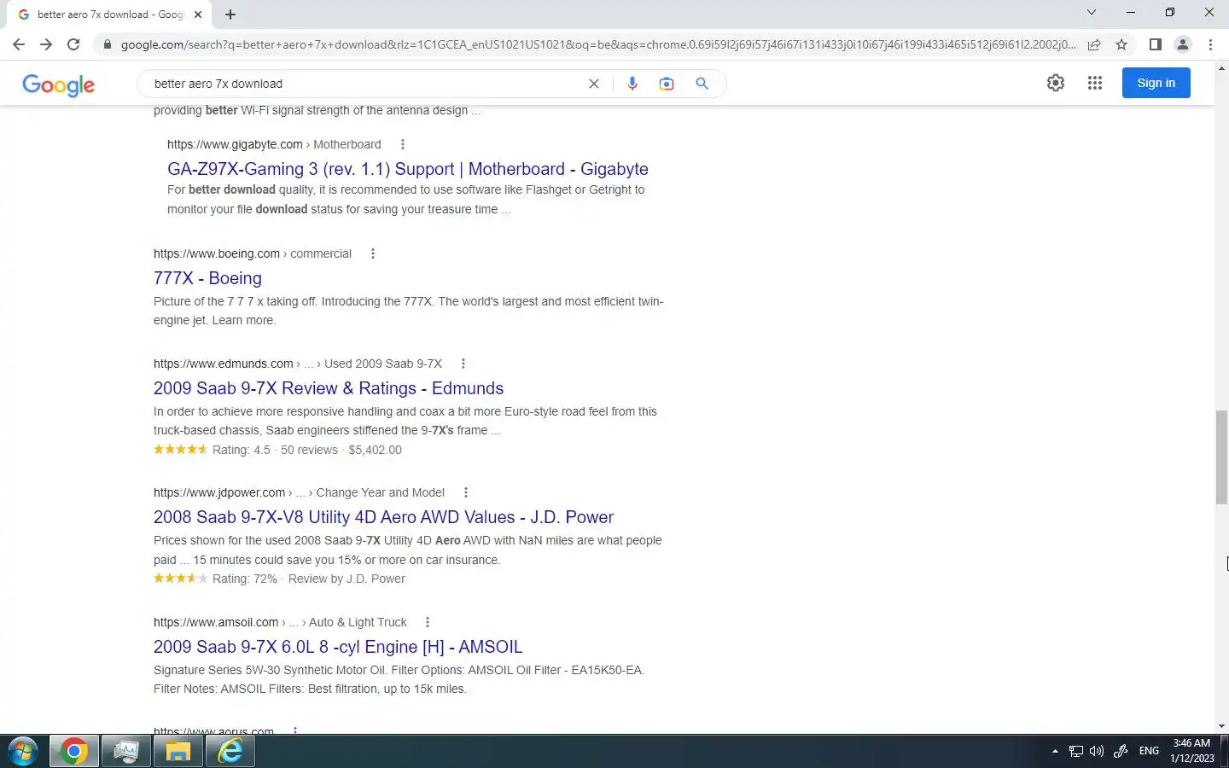This screenshot has width=1229, height=768.
Task: Open 2009 Saab 9-7X Edmunds review
Action: pos(329,388)
